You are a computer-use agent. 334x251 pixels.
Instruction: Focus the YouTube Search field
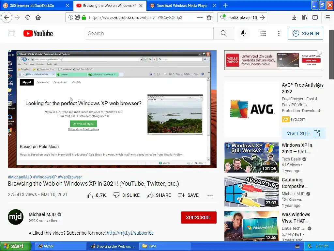click(149, 33)
